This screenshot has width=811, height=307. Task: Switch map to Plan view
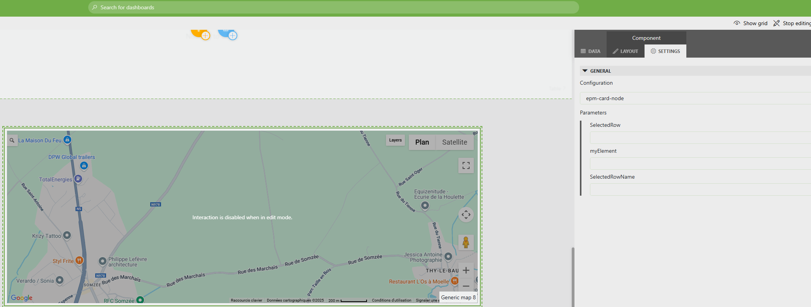click(x=422, y=142)
